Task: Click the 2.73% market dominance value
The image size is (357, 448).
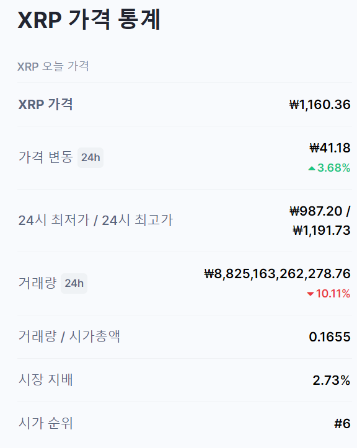Action: (331, 380)
